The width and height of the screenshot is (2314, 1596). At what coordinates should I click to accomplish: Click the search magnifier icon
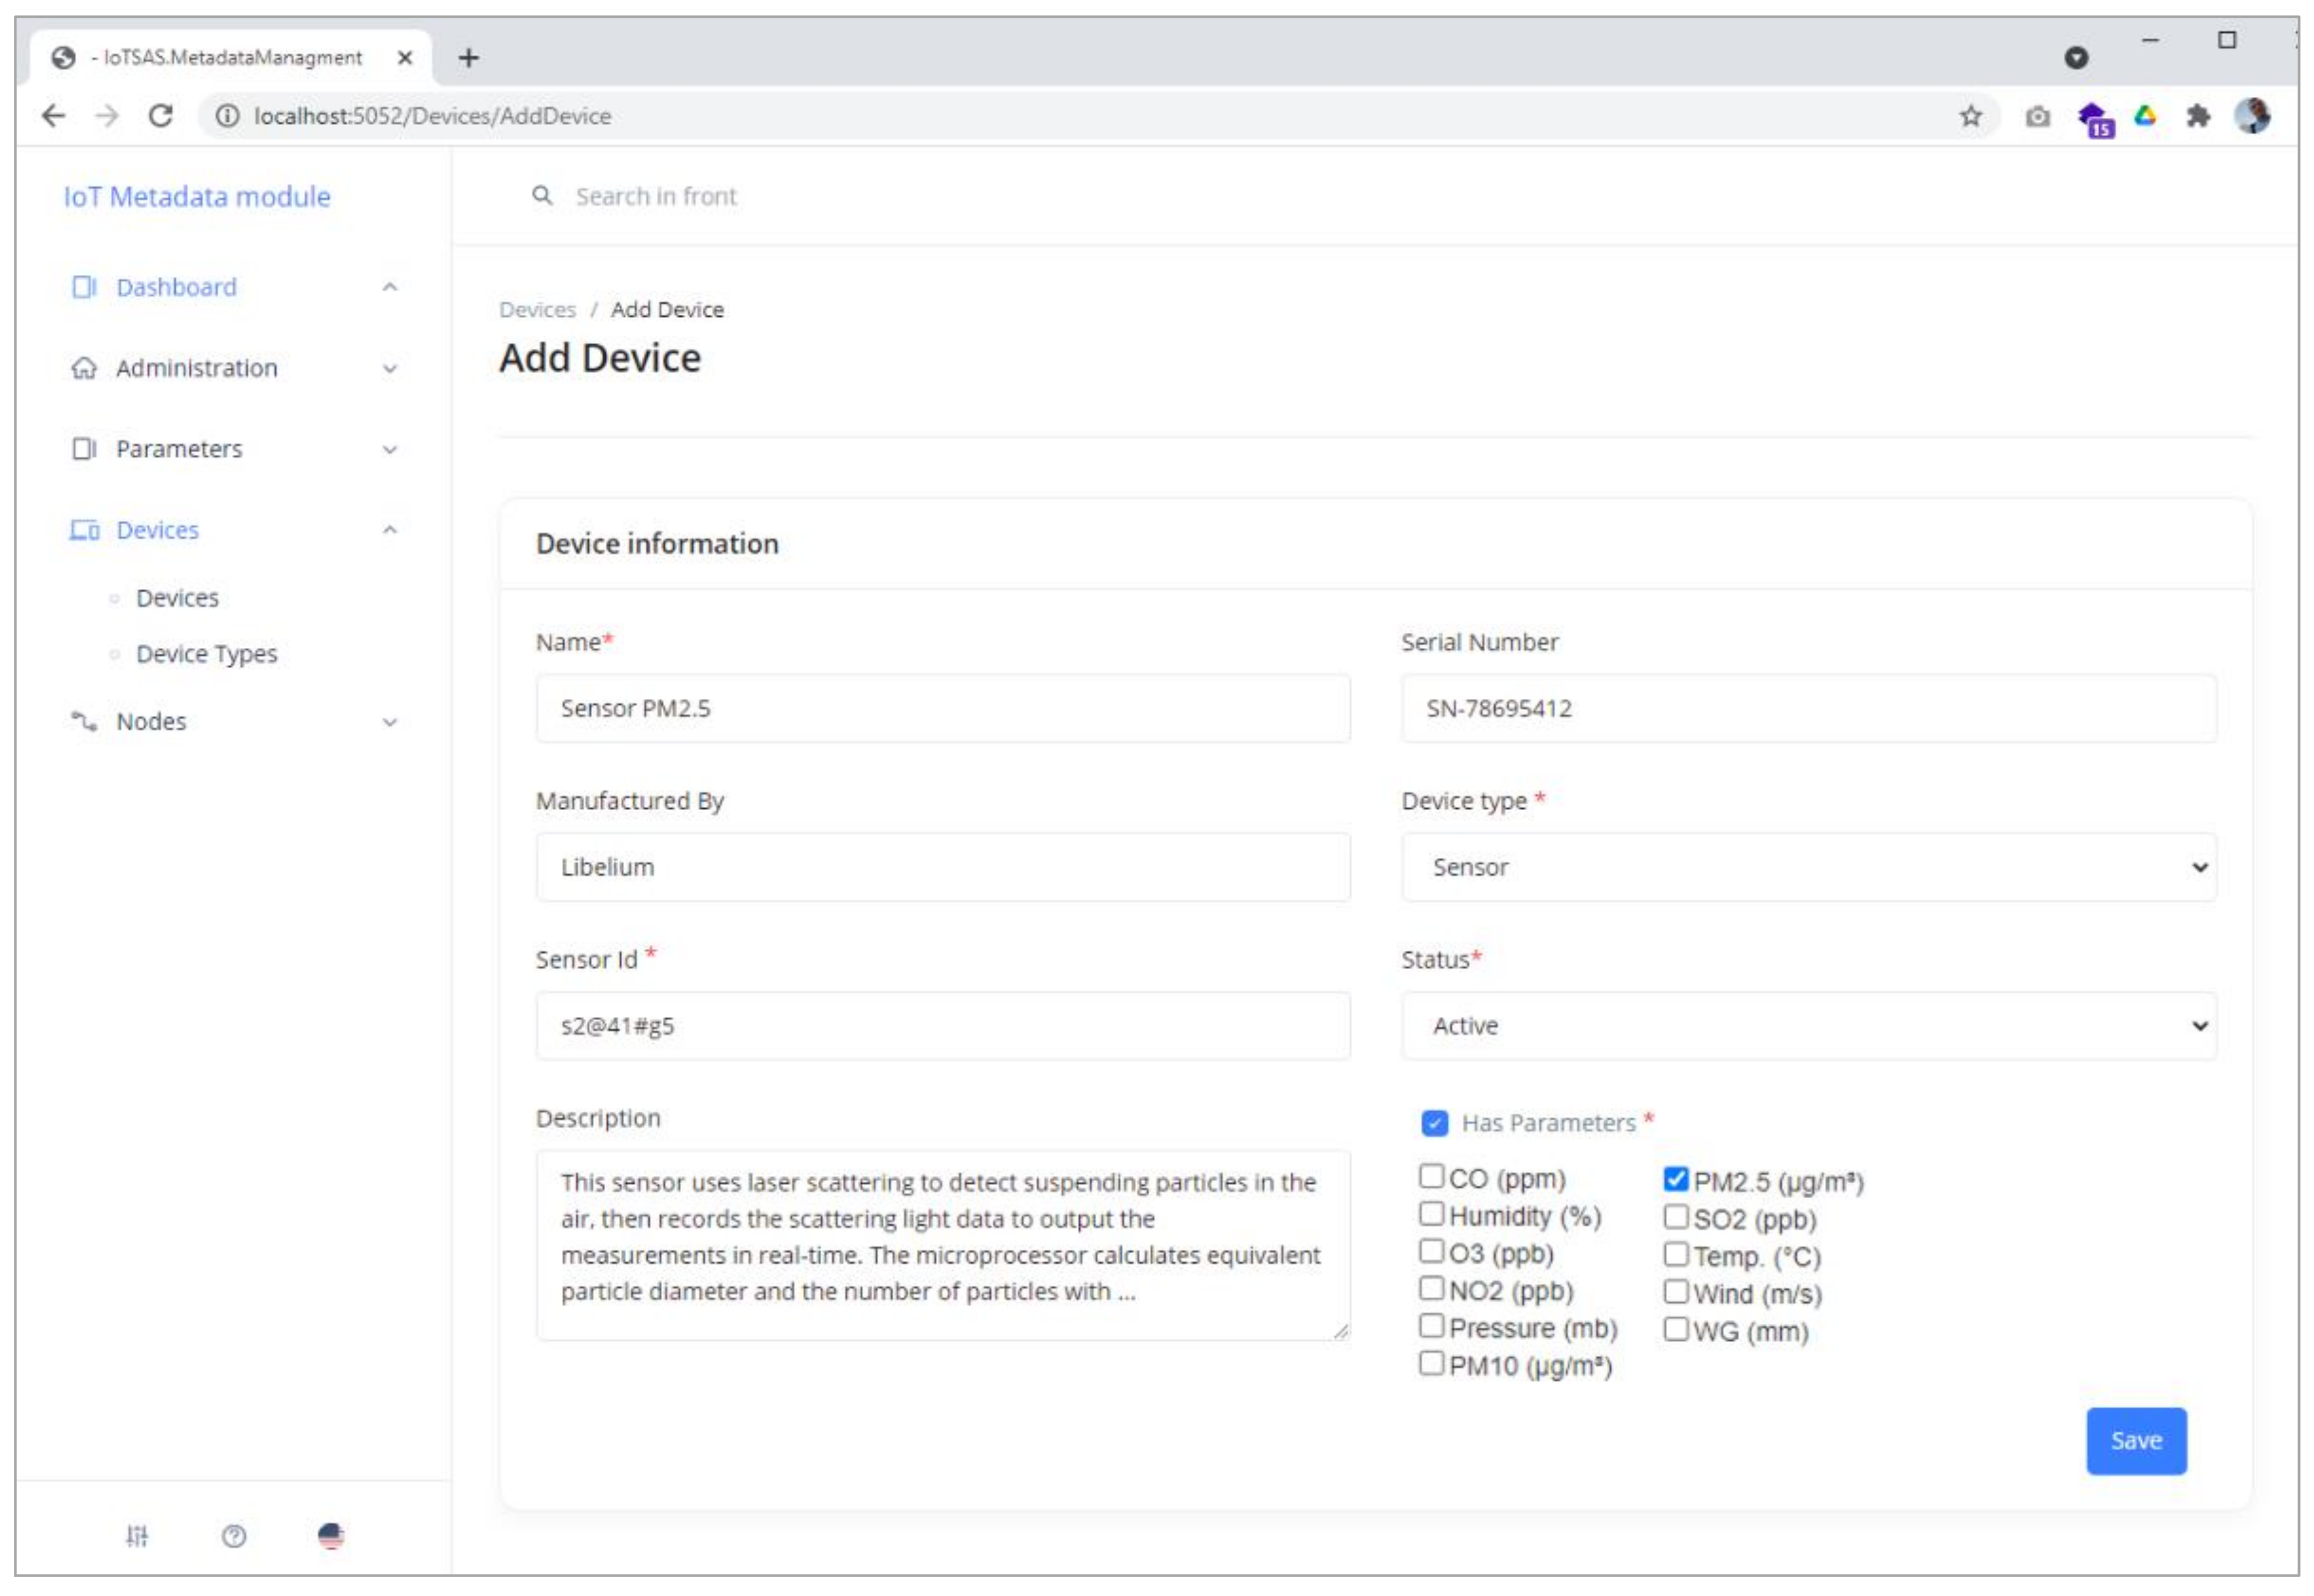(x=542, y=196)
